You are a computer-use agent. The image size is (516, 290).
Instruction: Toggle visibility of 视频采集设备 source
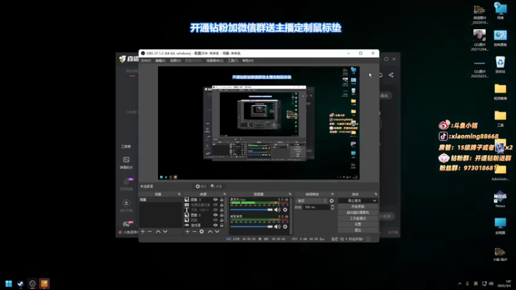coord(215,204)
